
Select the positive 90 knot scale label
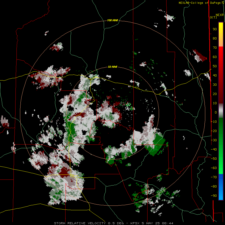pyautogui.click(x=215, y=29)
